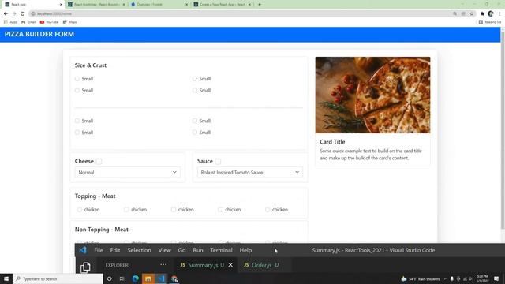Close the React App browser tab

coord(61,5)
